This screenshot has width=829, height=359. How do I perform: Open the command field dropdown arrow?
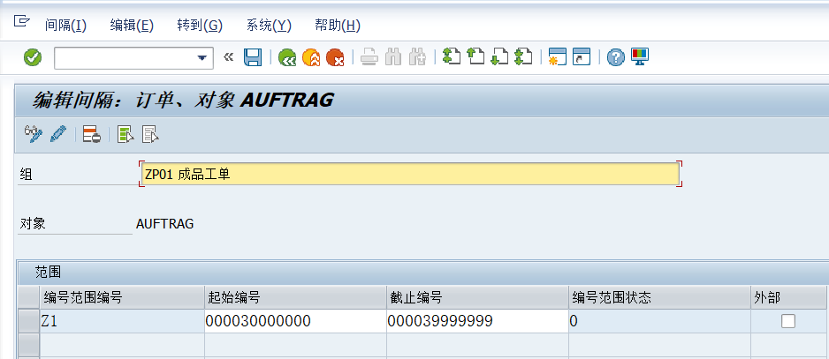click(202, 57)
